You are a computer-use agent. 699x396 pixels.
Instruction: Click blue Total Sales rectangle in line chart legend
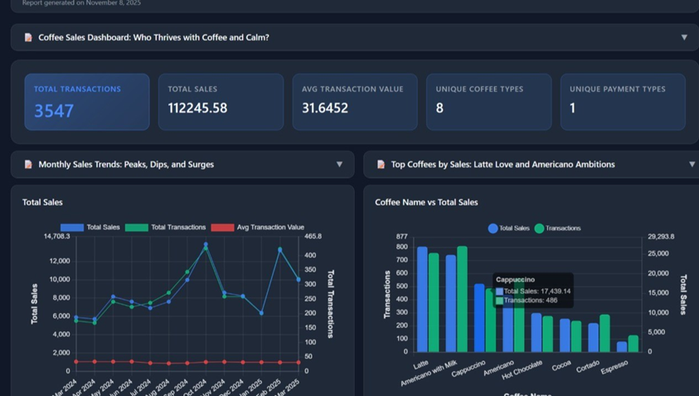click(71, 227)
